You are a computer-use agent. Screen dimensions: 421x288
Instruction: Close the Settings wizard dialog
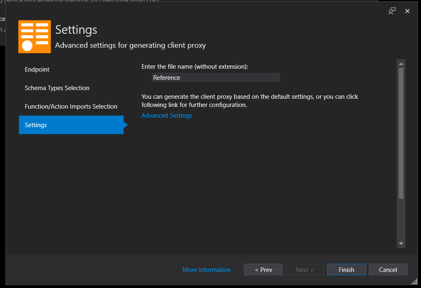tap(407, 11)
